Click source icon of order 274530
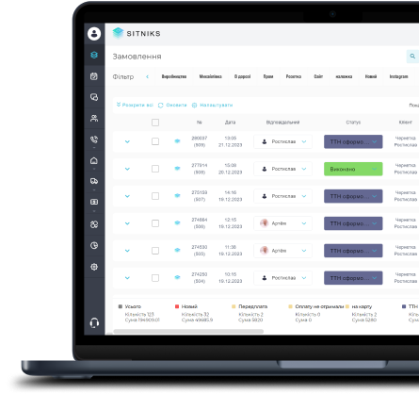The height and width of the screenshot is (394, 419). [x=177, y=251]
